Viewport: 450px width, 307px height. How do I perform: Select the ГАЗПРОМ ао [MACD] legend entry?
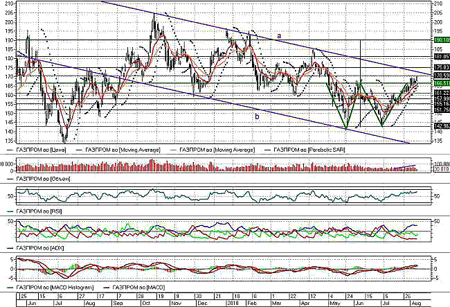(134, 288)
